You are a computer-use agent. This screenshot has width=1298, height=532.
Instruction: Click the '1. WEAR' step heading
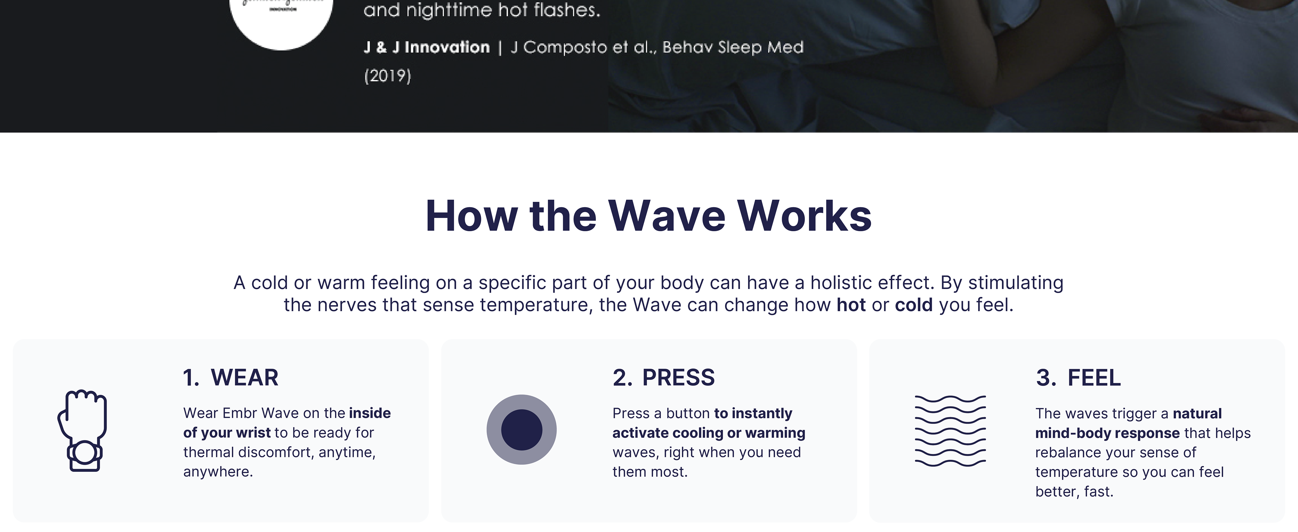(230, 377)
